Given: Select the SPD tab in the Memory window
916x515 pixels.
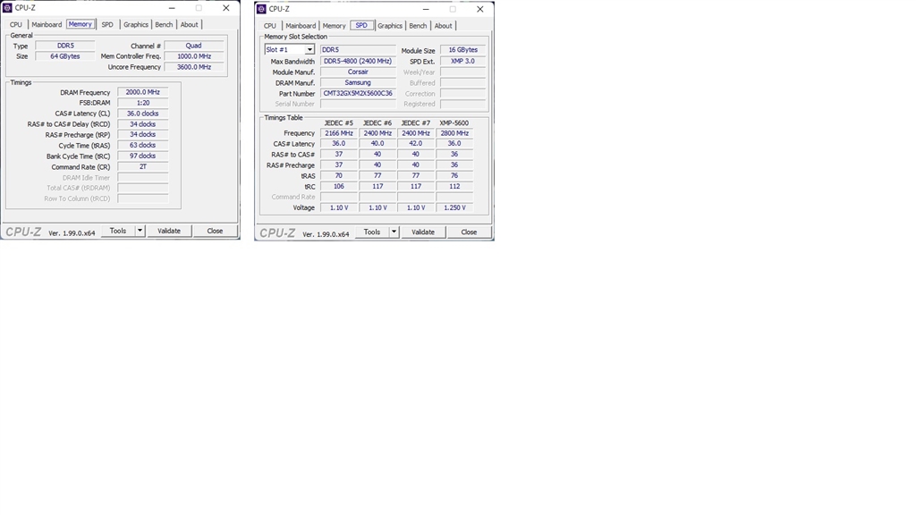Looking at the screenshot, I should tap(107, 25).
